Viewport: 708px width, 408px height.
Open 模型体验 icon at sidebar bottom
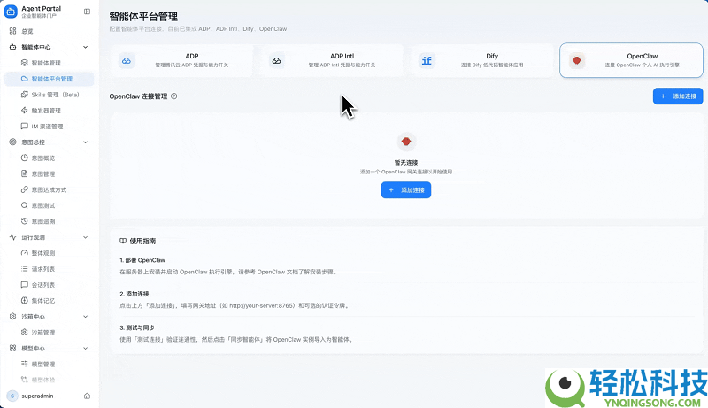coord(25,380)
